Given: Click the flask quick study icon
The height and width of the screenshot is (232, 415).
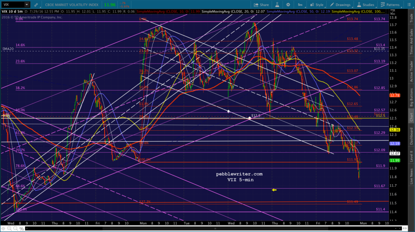Looking at the screenshot, I should [x=277, y=5].
